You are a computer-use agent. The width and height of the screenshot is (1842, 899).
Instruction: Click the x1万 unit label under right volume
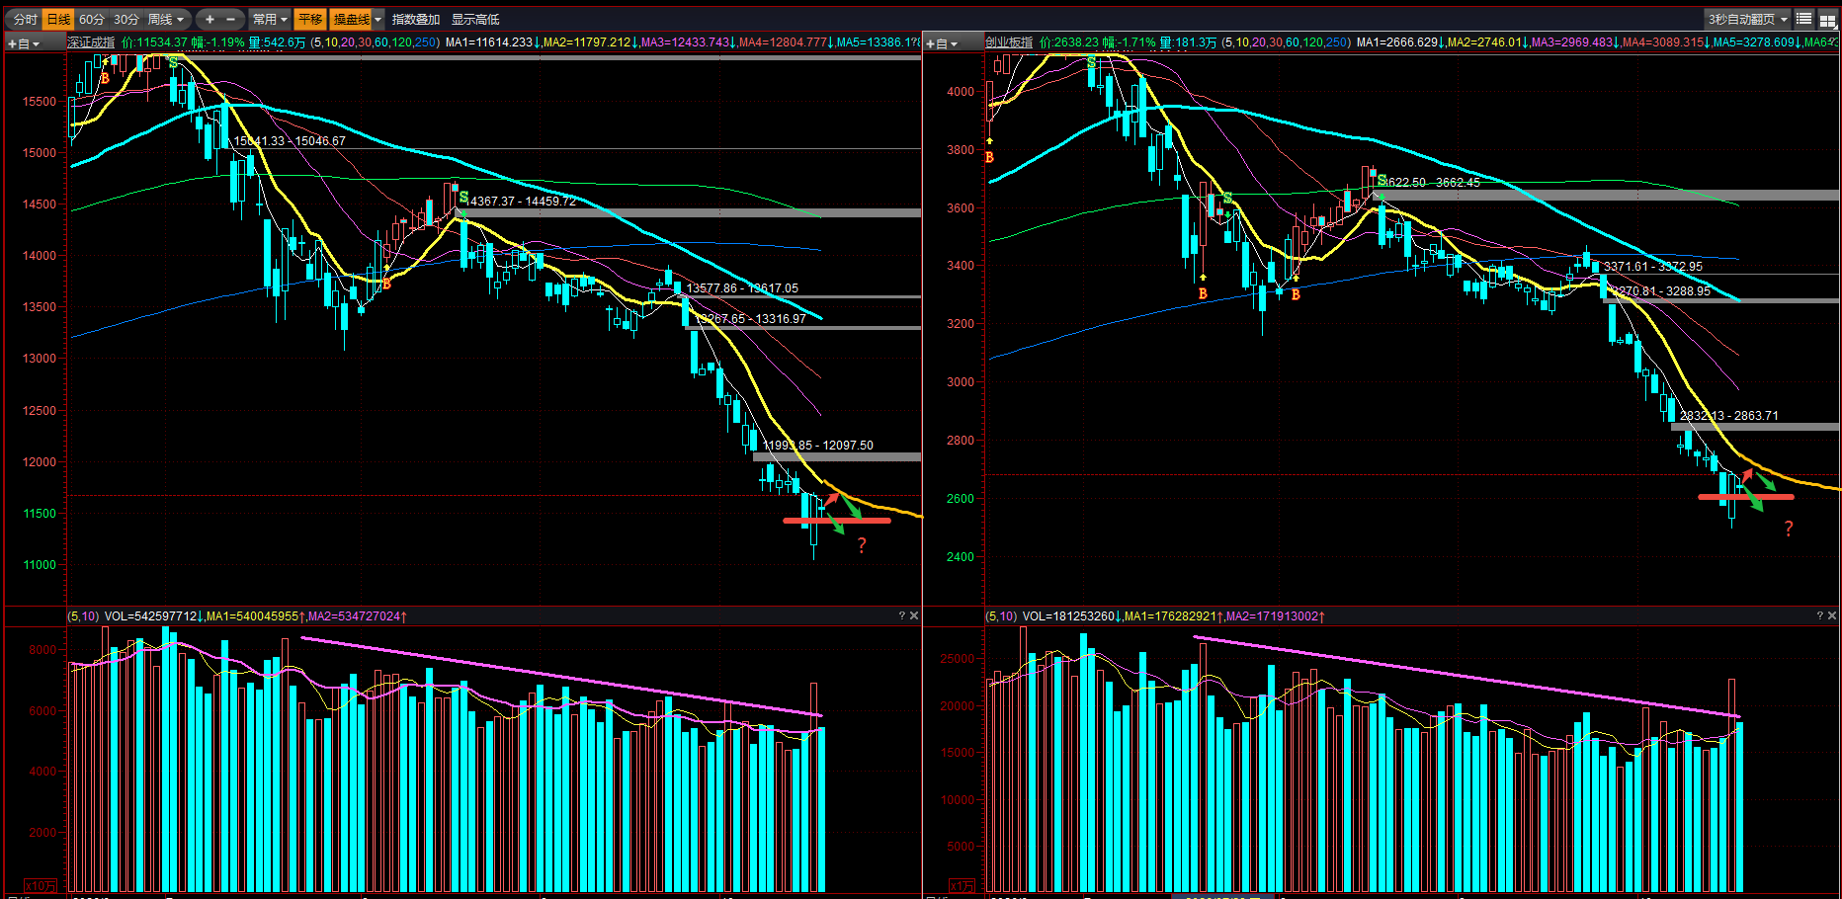click(962, 886)
